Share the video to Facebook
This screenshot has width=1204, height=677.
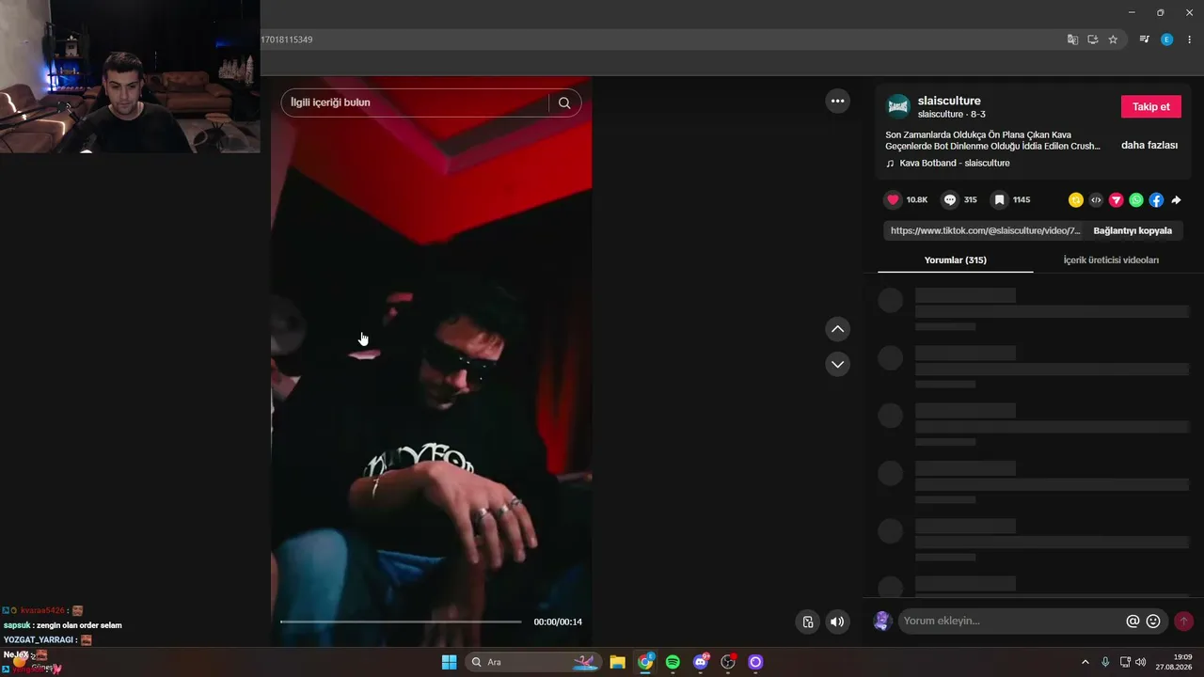click(x=1156, y=200)
